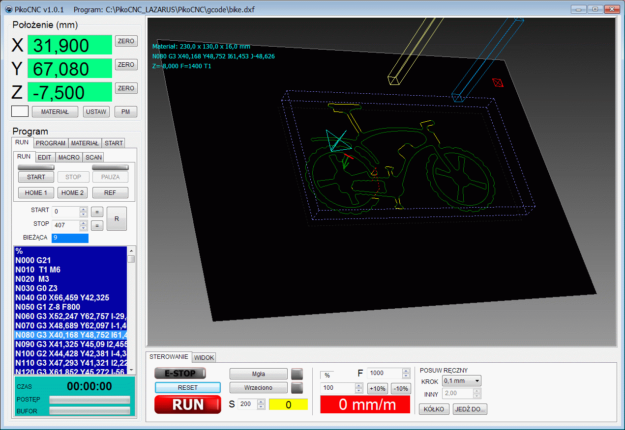The height and width of the screenshot is (430, 625).
Task: Open the START tab in Program panel
Action: [114, 143]
